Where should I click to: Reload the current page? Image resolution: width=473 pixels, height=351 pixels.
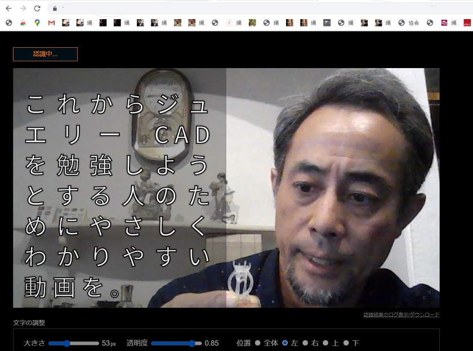click(x=37, y=8)
